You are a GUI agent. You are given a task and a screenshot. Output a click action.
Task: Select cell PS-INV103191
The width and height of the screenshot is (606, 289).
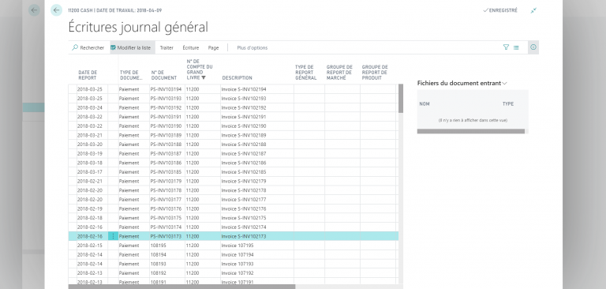[167, 117]
